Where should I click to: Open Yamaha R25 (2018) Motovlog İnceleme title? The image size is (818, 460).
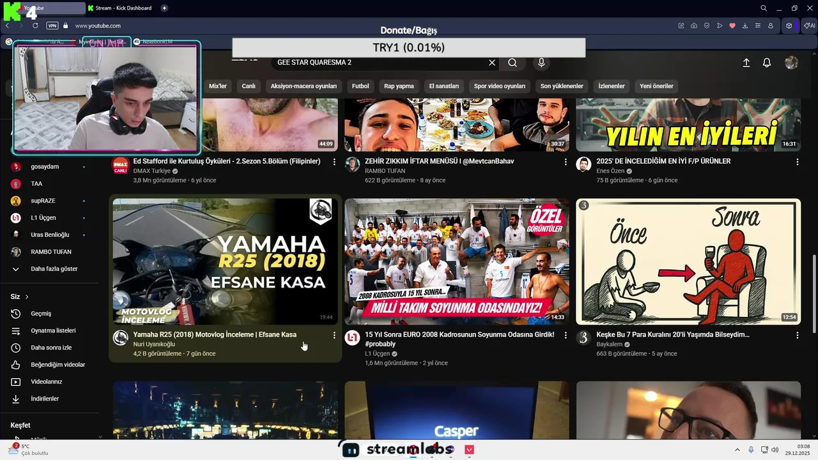coord(215,335)
